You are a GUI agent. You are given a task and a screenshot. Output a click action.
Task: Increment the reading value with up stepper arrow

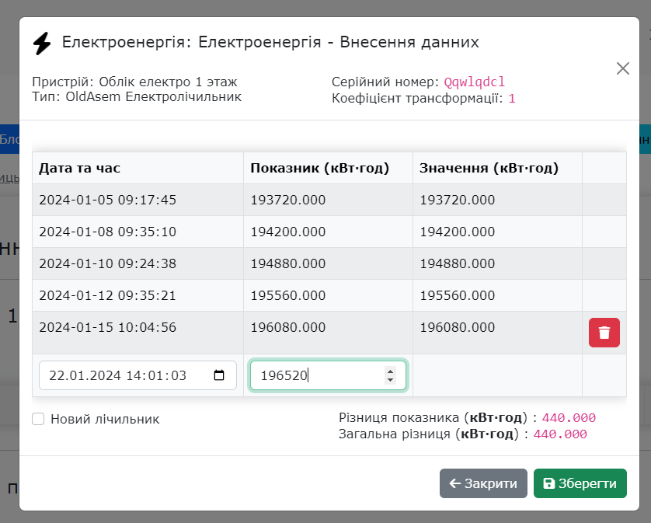389,371
